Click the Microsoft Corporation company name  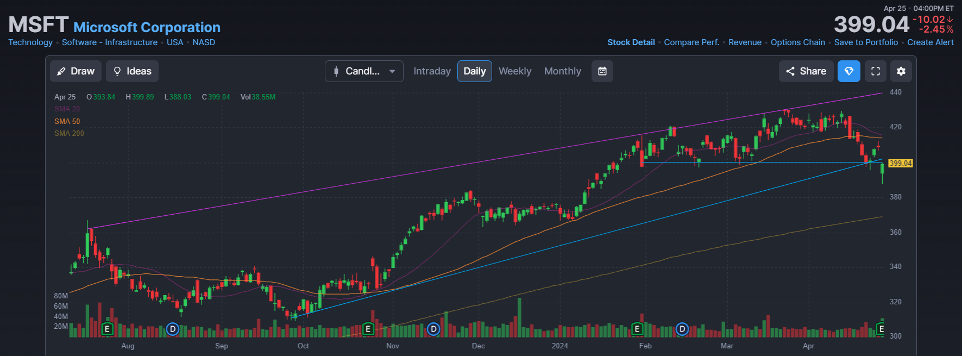pos(147,27)
